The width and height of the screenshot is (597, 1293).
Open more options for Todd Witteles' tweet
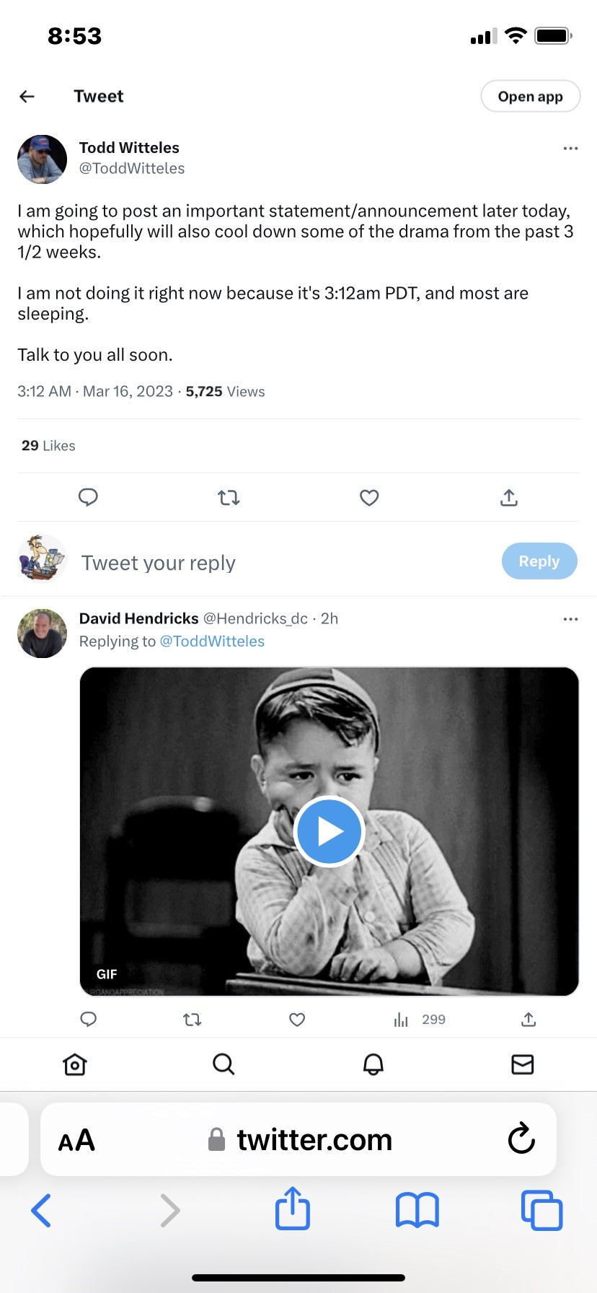click(570, 148)
